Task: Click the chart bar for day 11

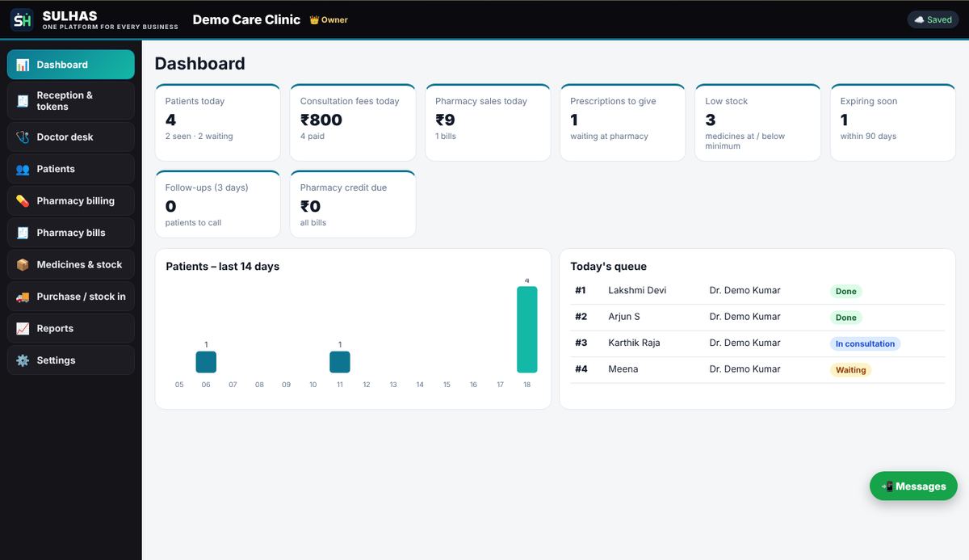Action: pos(340,362)
